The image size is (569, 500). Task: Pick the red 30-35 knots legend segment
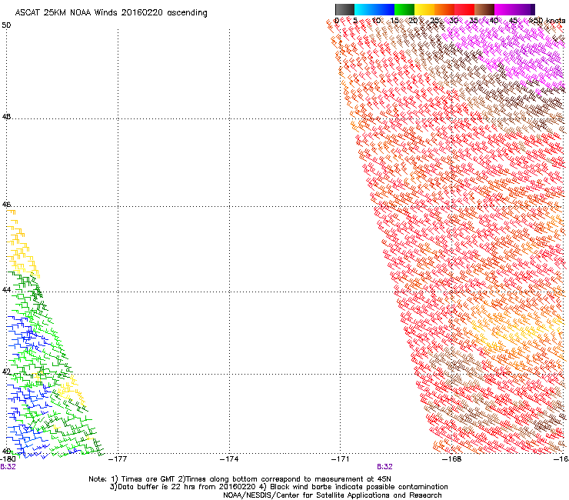point(464,9)
